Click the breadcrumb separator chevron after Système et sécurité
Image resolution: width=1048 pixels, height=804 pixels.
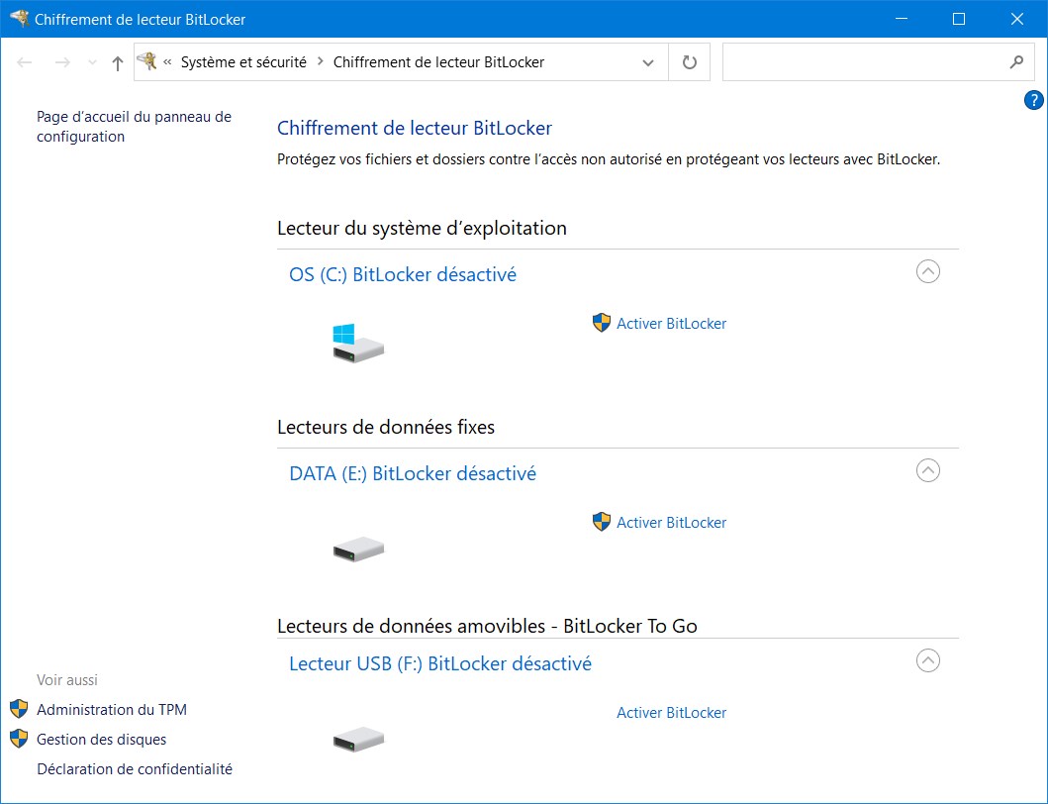point(321,61)
